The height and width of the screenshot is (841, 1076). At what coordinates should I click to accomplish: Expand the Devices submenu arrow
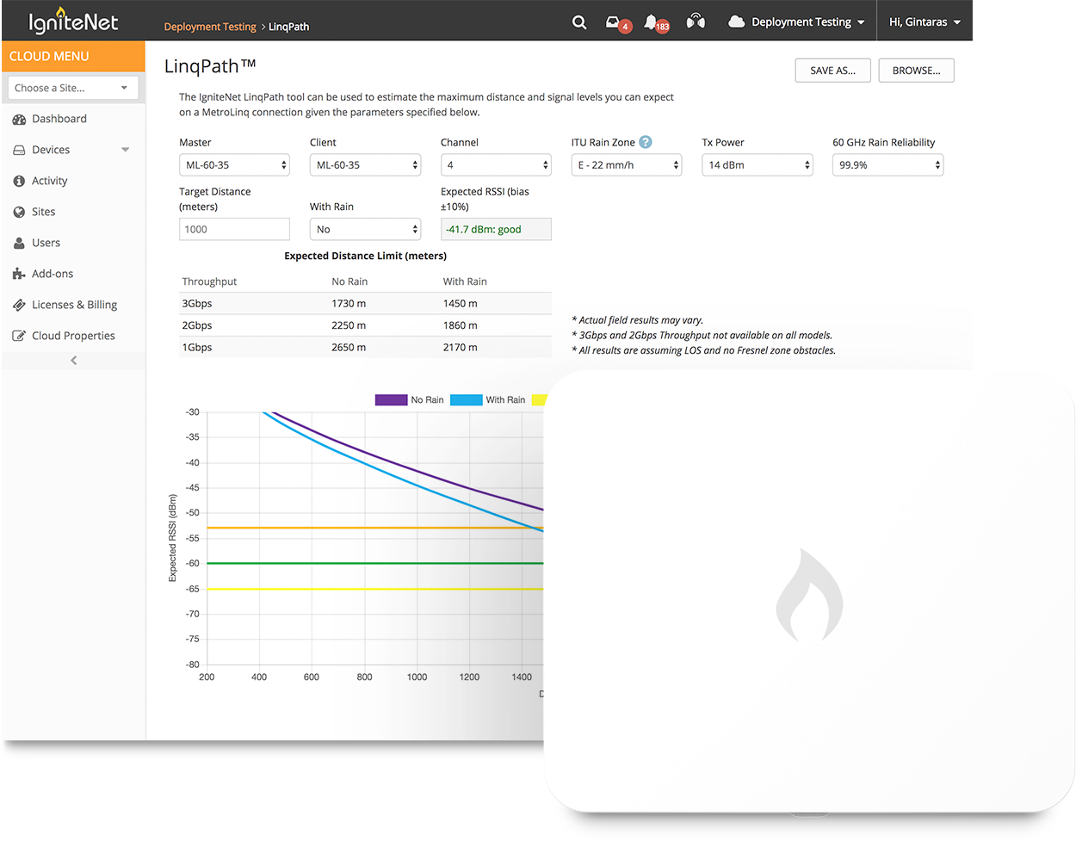point(126,150)
